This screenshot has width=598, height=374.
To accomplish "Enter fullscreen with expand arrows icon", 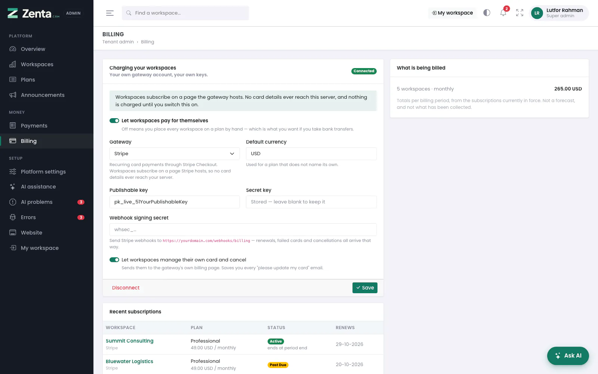I will click(520, 13).
